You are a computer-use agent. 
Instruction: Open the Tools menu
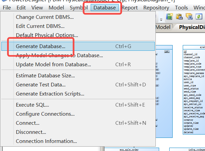click(181, 8)
